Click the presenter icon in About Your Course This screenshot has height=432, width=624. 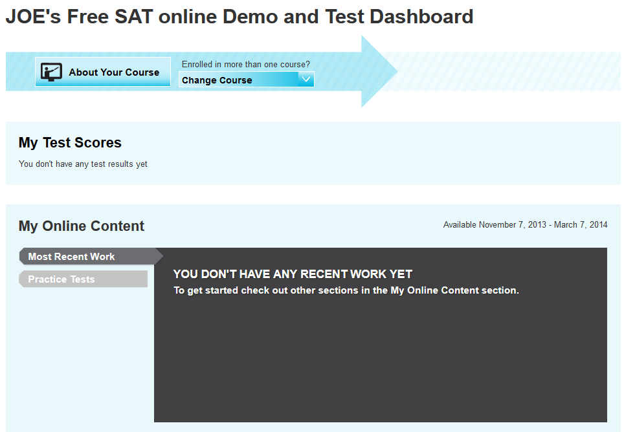tap(51, 72)
